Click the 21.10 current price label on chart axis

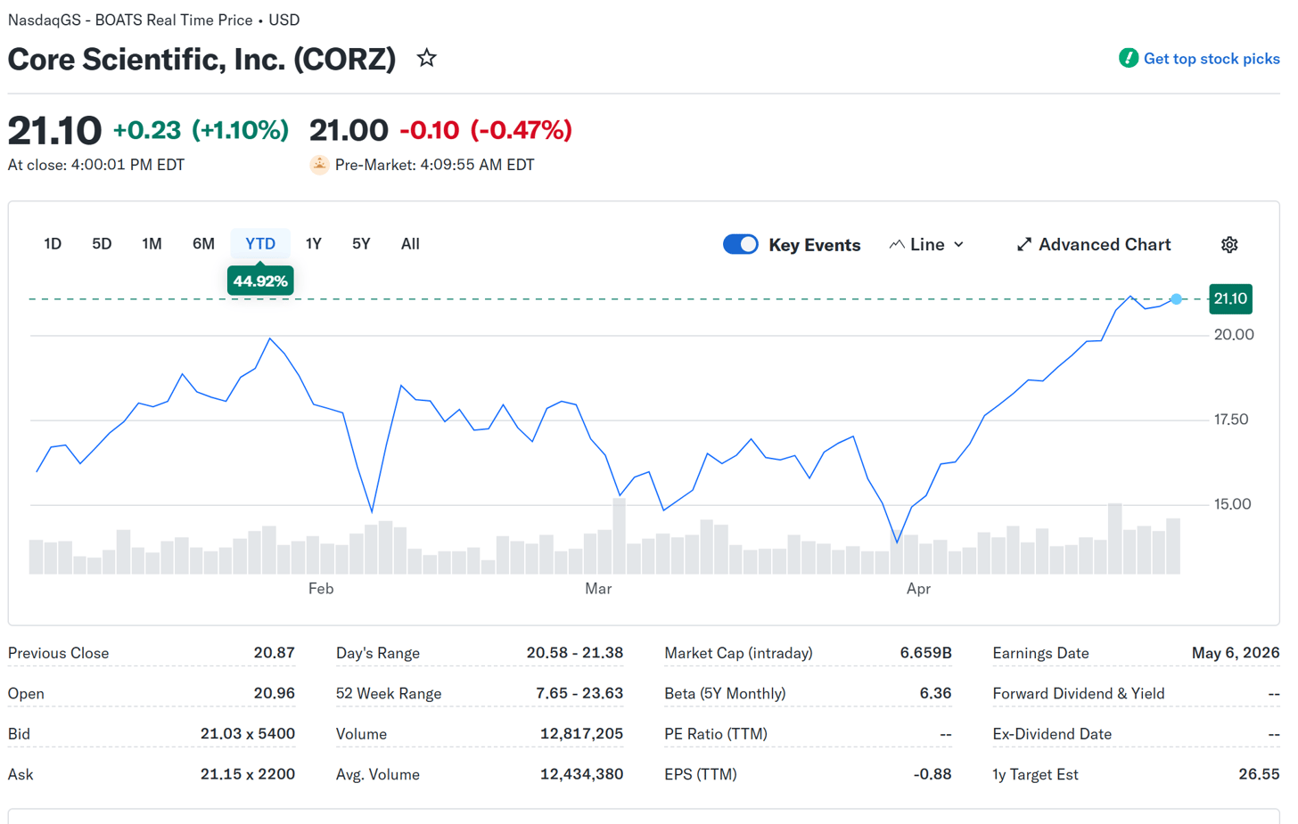(x=1230, y=299)
